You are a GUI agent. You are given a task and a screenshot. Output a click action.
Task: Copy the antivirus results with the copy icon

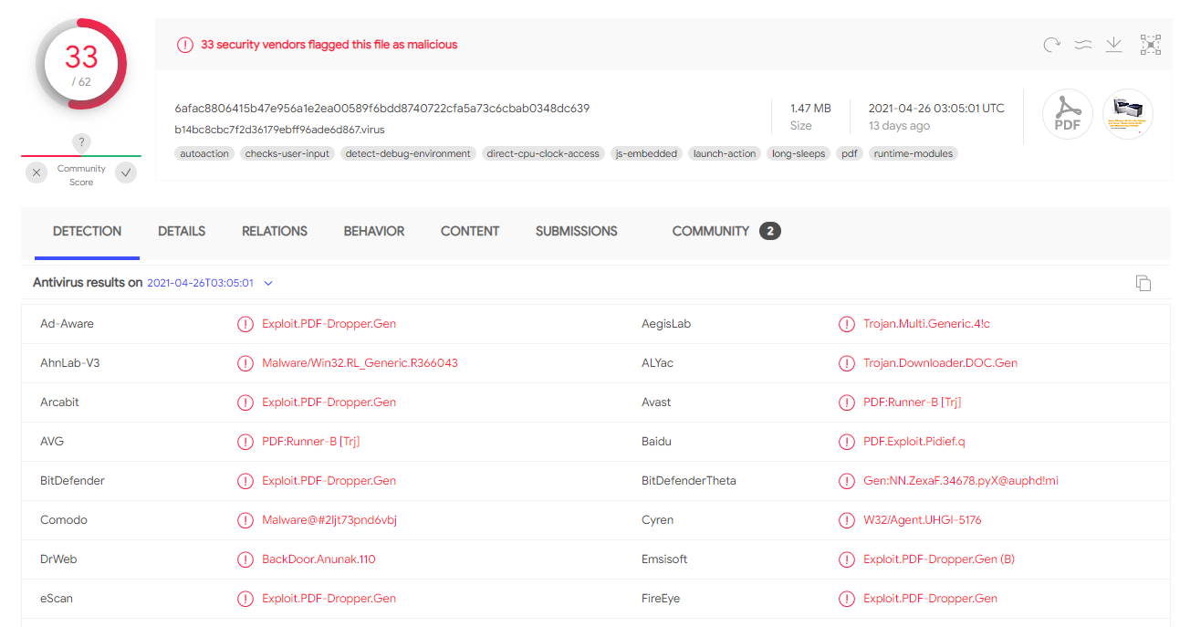click(x=1143, y=283)
